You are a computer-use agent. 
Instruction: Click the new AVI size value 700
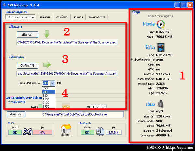point(45,83)
